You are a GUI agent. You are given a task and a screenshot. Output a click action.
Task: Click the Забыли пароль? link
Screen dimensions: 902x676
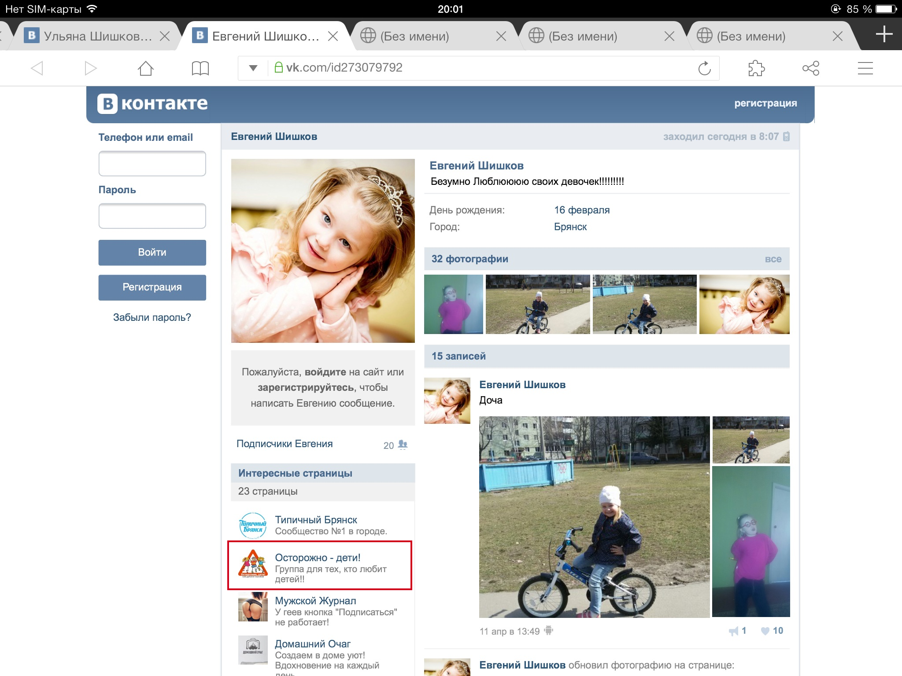coord(152,317)
